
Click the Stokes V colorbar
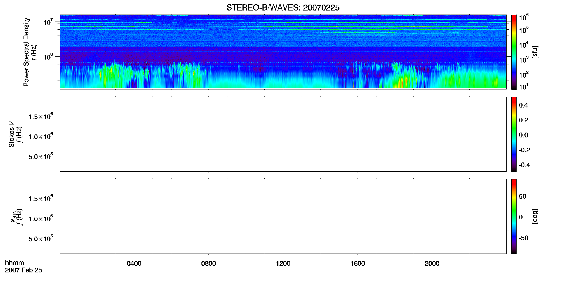pyautogui.click(x=514, y=134)
